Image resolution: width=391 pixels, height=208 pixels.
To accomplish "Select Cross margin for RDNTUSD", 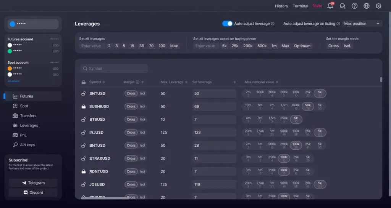I will click(x=131, y=171).
